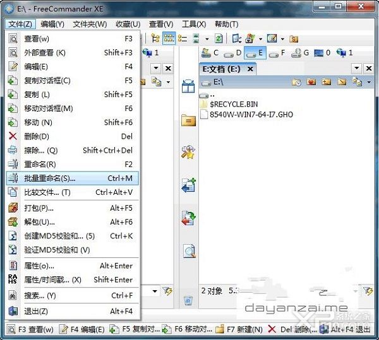
Task: Open the 工具(X) menu
Action: [x=194, y=24]
